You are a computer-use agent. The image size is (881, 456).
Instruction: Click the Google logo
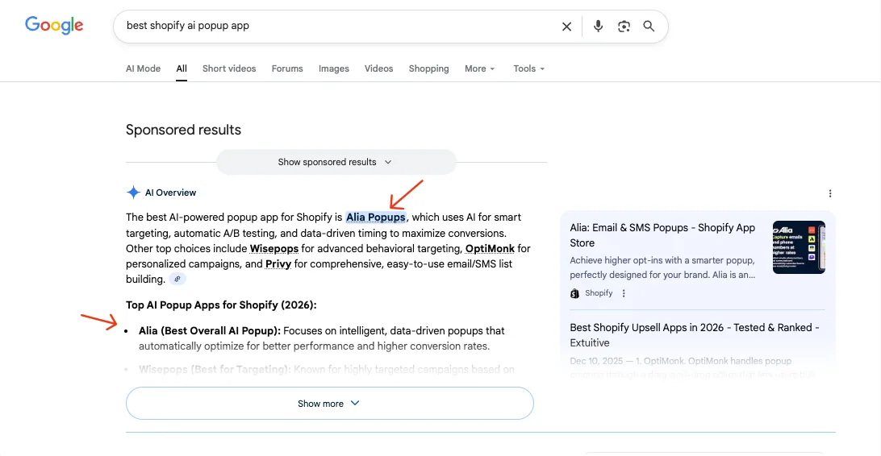(54, 25)
